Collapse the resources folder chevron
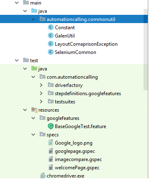This screenshot has width=149, height=180. pyautogui.click(x=25, y=110)
